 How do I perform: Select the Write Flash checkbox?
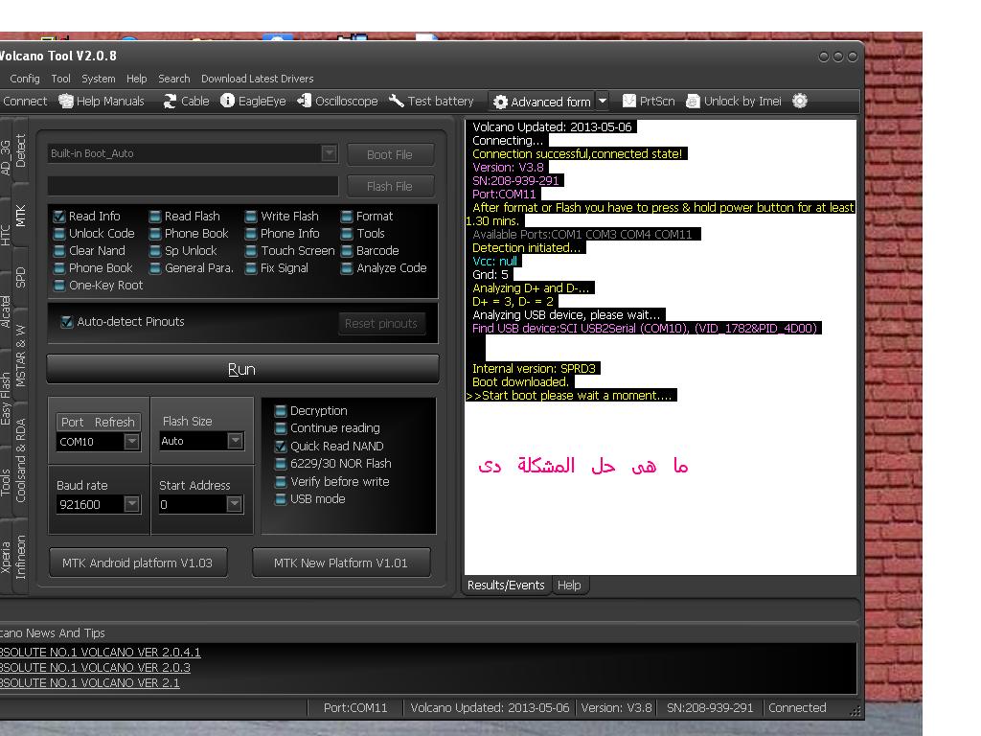251,217
